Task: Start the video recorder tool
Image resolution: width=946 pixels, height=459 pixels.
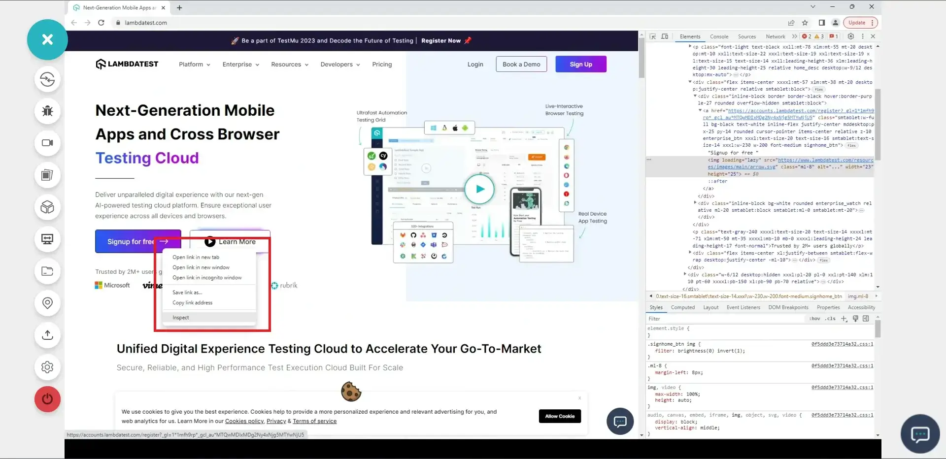Action: pos(47,143)
